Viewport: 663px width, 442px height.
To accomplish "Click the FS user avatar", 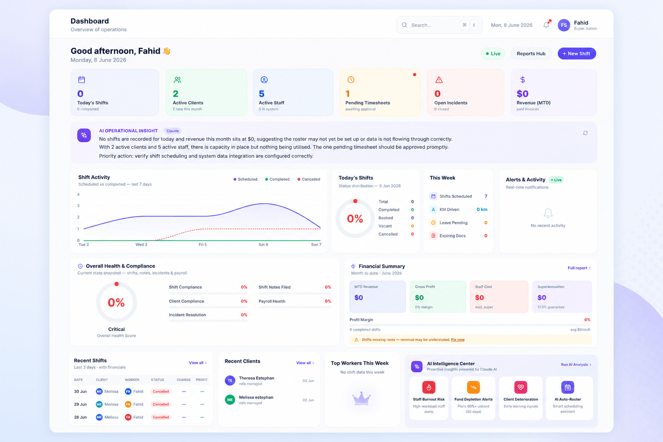I will (564, 25).
